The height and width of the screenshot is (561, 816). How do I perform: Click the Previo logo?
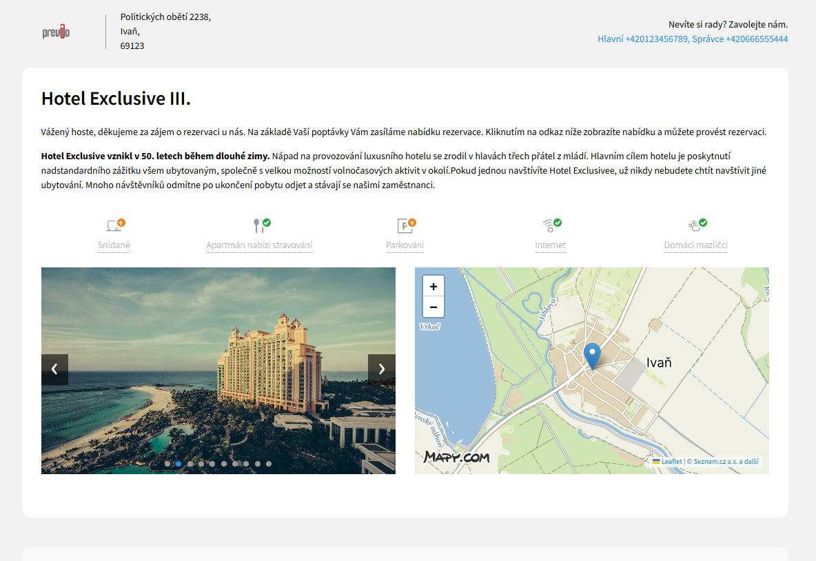pos(56,32)
